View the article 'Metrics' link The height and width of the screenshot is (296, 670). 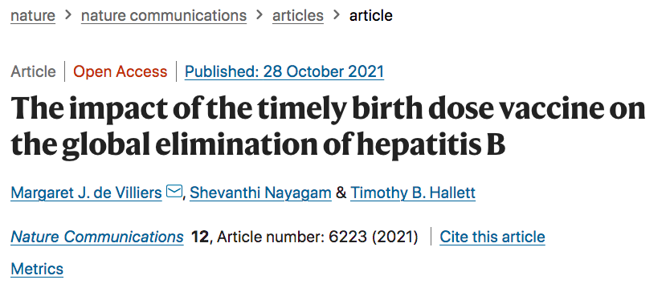pyautogui.click(x=37, y=270)
